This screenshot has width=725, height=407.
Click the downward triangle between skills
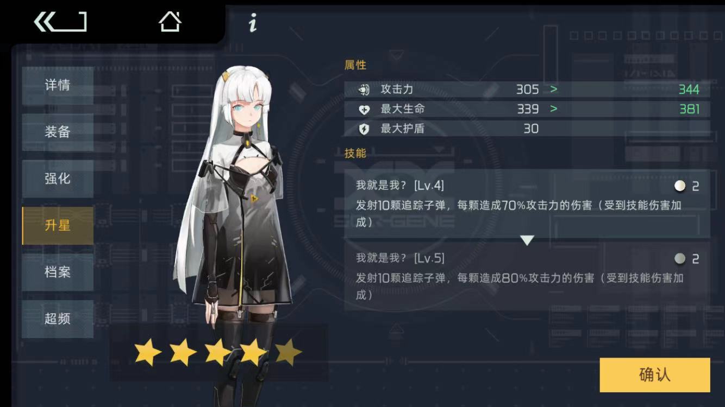(x=527, y=240)
